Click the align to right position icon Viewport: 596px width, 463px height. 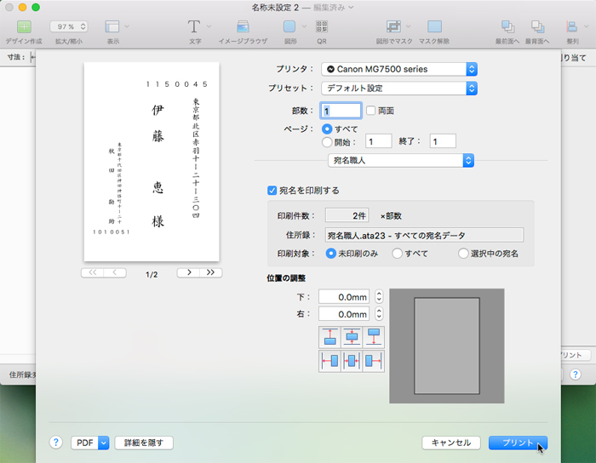click(373, 361)
